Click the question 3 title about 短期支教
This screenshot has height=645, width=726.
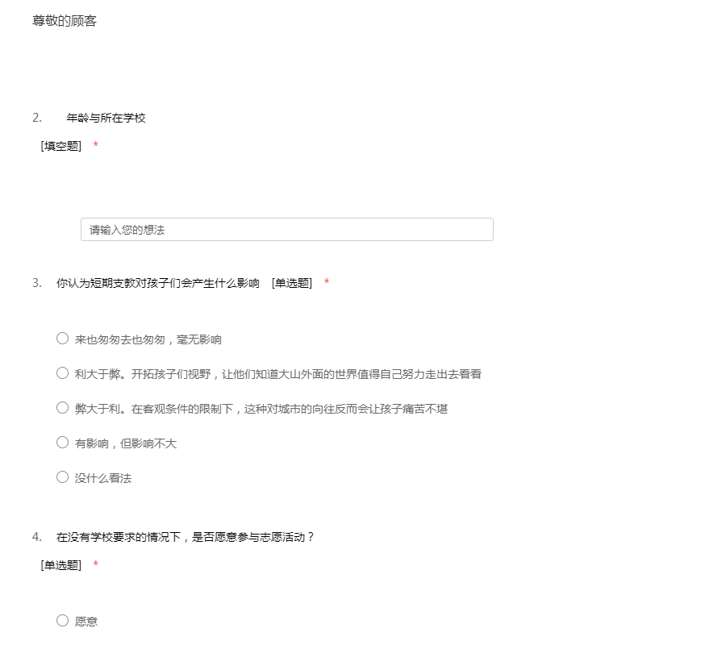click(158, 283)
